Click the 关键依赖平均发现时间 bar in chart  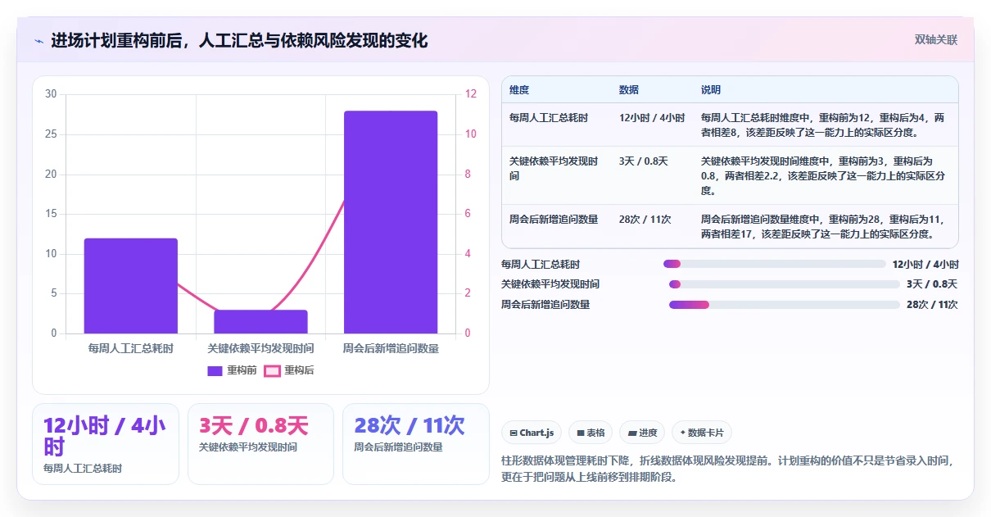tap(260, 322)
